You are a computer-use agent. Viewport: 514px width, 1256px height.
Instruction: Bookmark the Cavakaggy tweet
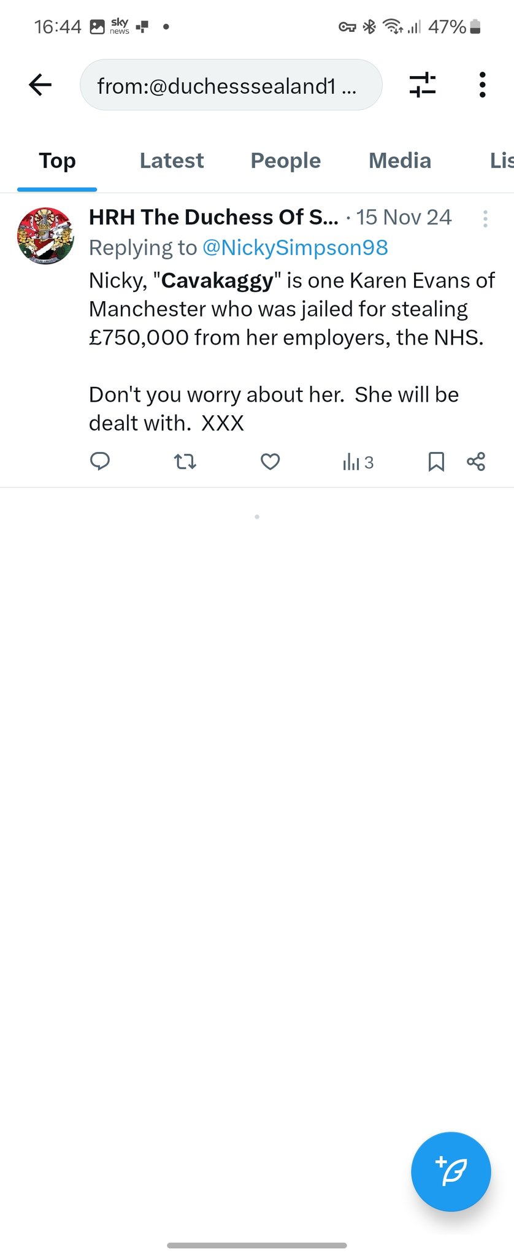pos(436,461)
